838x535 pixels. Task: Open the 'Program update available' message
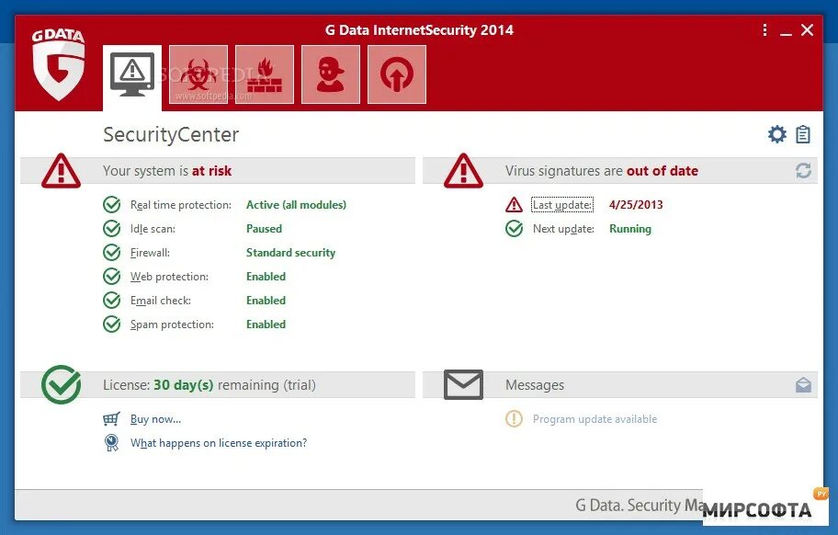coord(595,419)
